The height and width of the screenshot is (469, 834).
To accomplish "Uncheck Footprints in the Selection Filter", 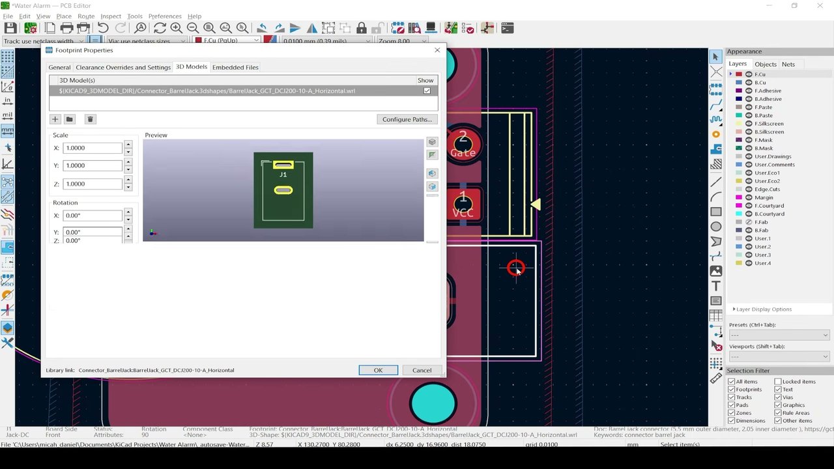I will 732,390.
